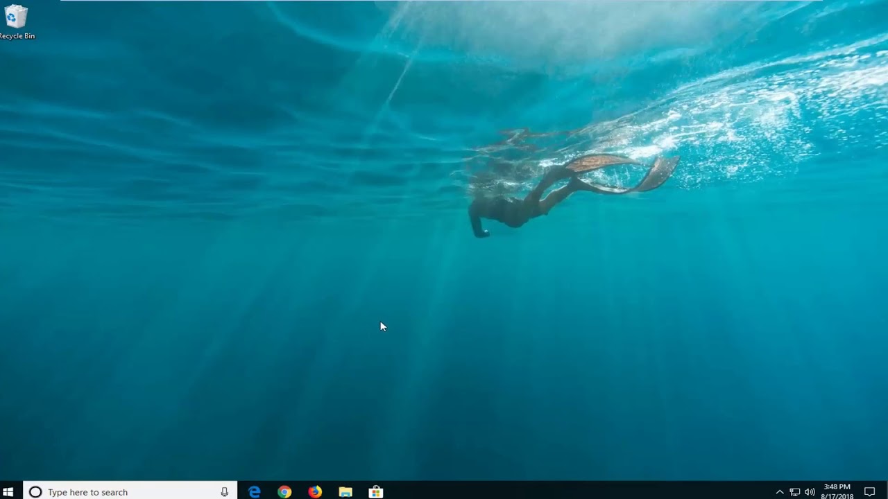The width and height of the screenshot is (888, 499).
Task: Show hidden system tray icons
Action: click(779, 492)
